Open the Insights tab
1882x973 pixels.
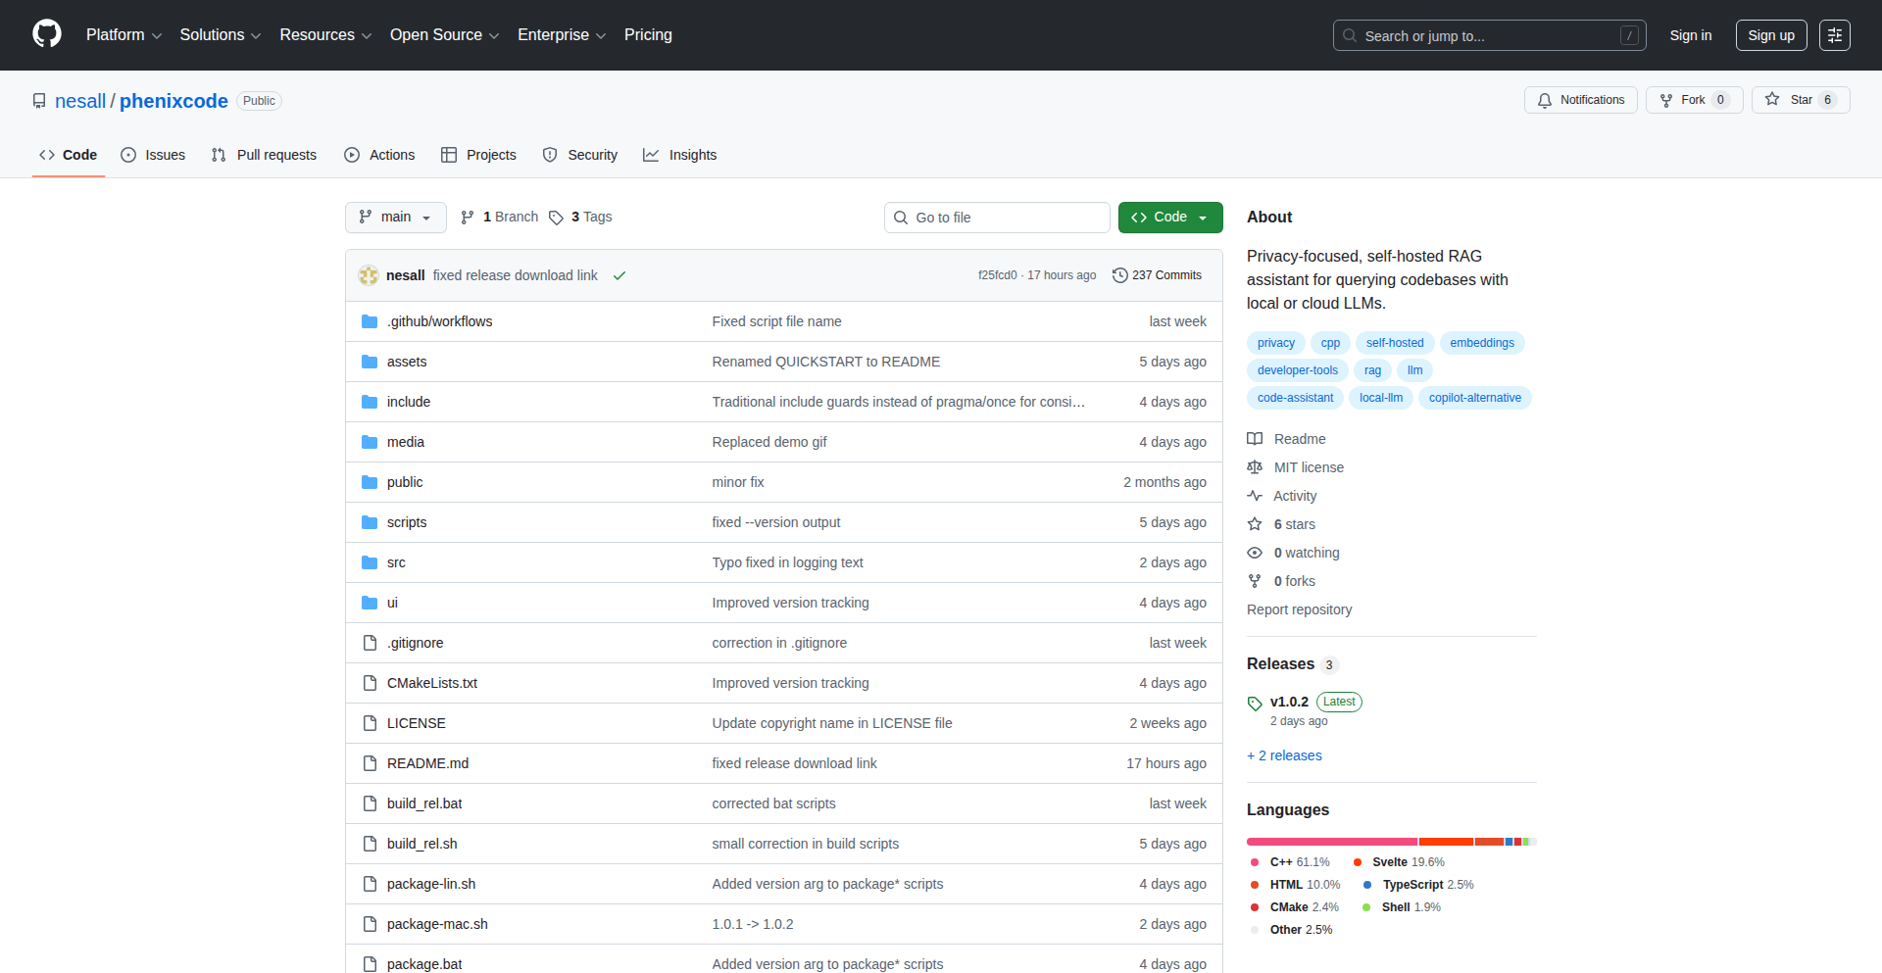[x=680, y=155]
